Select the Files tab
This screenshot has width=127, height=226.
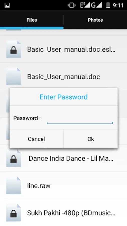pyautogui.click(x=32, y=20)
